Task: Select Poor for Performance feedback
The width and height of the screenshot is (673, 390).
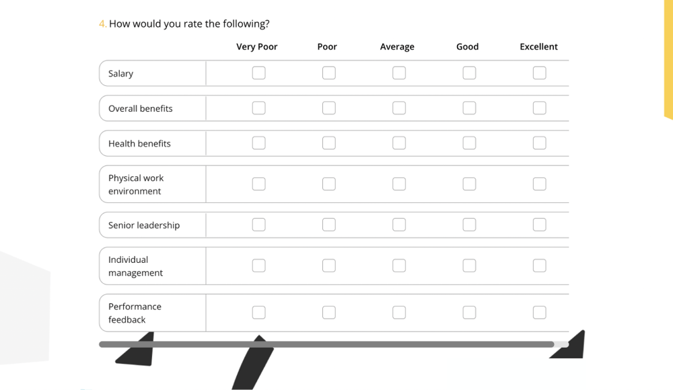Action: (x=328, y=312)
